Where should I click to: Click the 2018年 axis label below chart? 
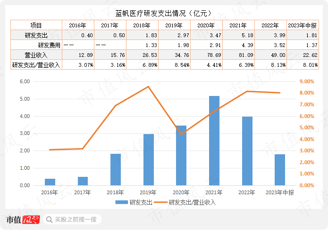115,192
